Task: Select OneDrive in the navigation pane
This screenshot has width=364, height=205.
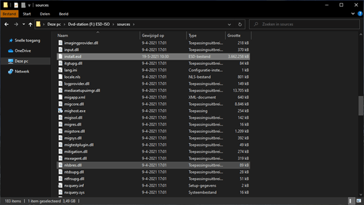Action: 23,51
